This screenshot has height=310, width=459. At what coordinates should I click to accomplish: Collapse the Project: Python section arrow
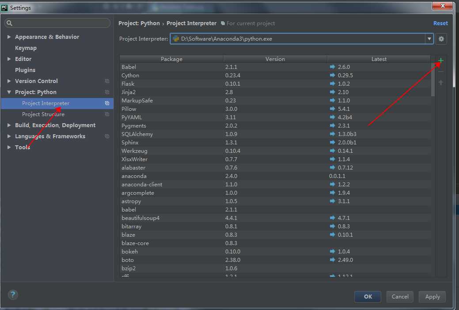point(9,92)
